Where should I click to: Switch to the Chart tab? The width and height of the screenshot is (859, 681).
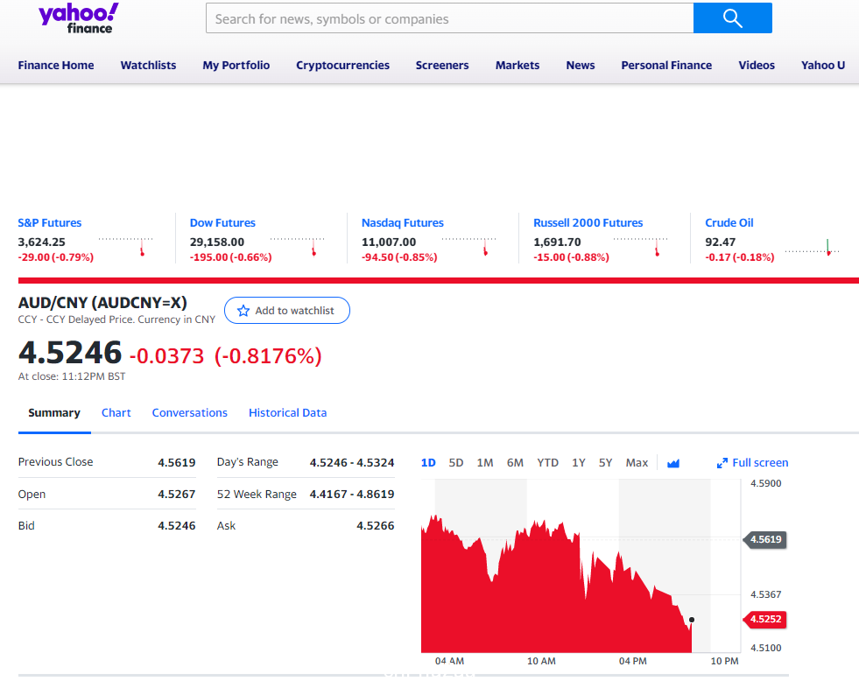116,413
